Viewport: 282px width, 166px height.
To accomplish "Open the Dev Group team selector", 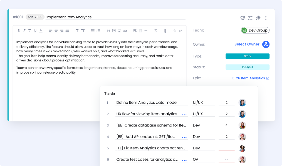I will (255, 30).
